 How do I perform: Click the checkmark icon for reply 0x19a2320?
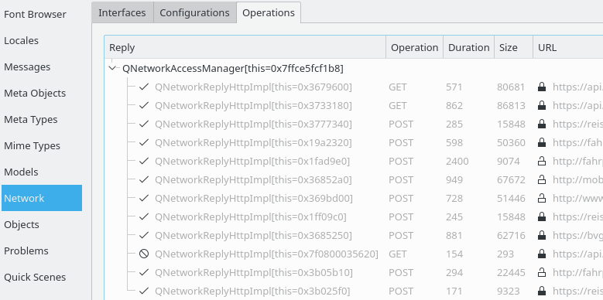(144, 143)
